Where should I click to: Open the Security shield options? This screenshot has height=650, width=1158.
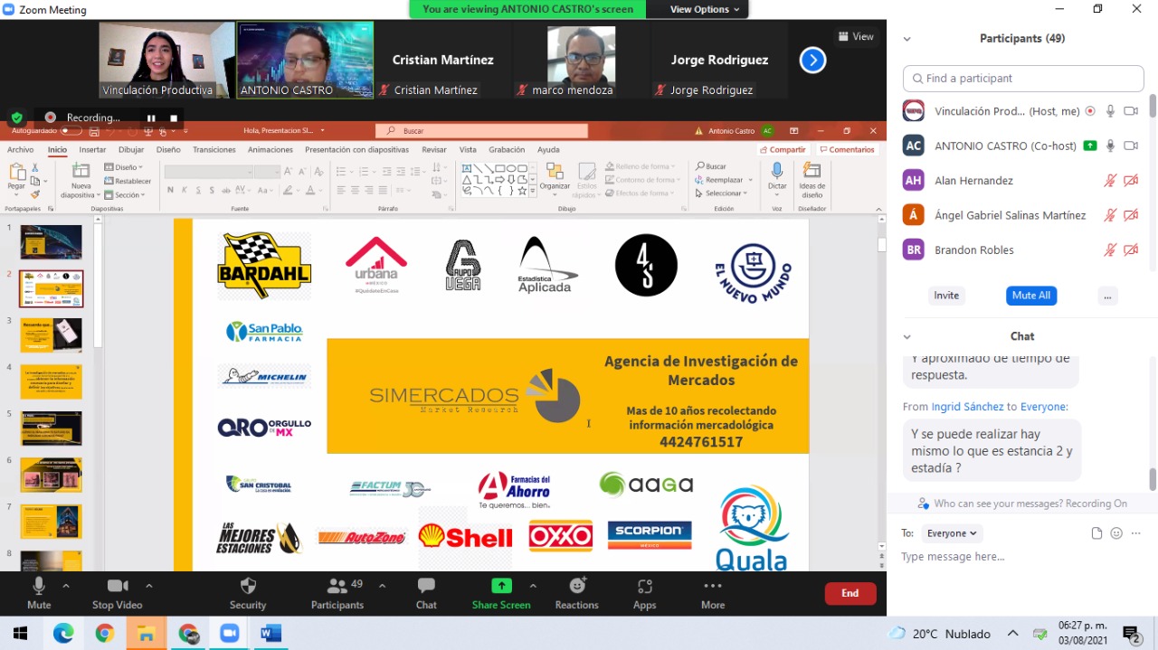pyautogui.click(x=248, y=593)
